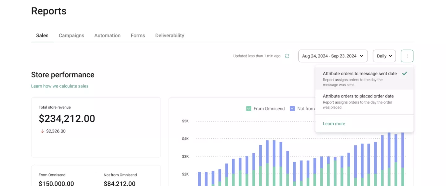Click the green checkmark beside message sent date
This screenshot has width=446, height=186.
point(404,73)
